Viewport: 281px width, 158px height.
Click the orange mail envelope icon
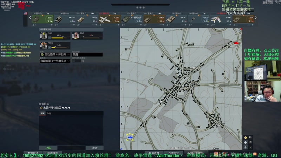click(255, 154)
